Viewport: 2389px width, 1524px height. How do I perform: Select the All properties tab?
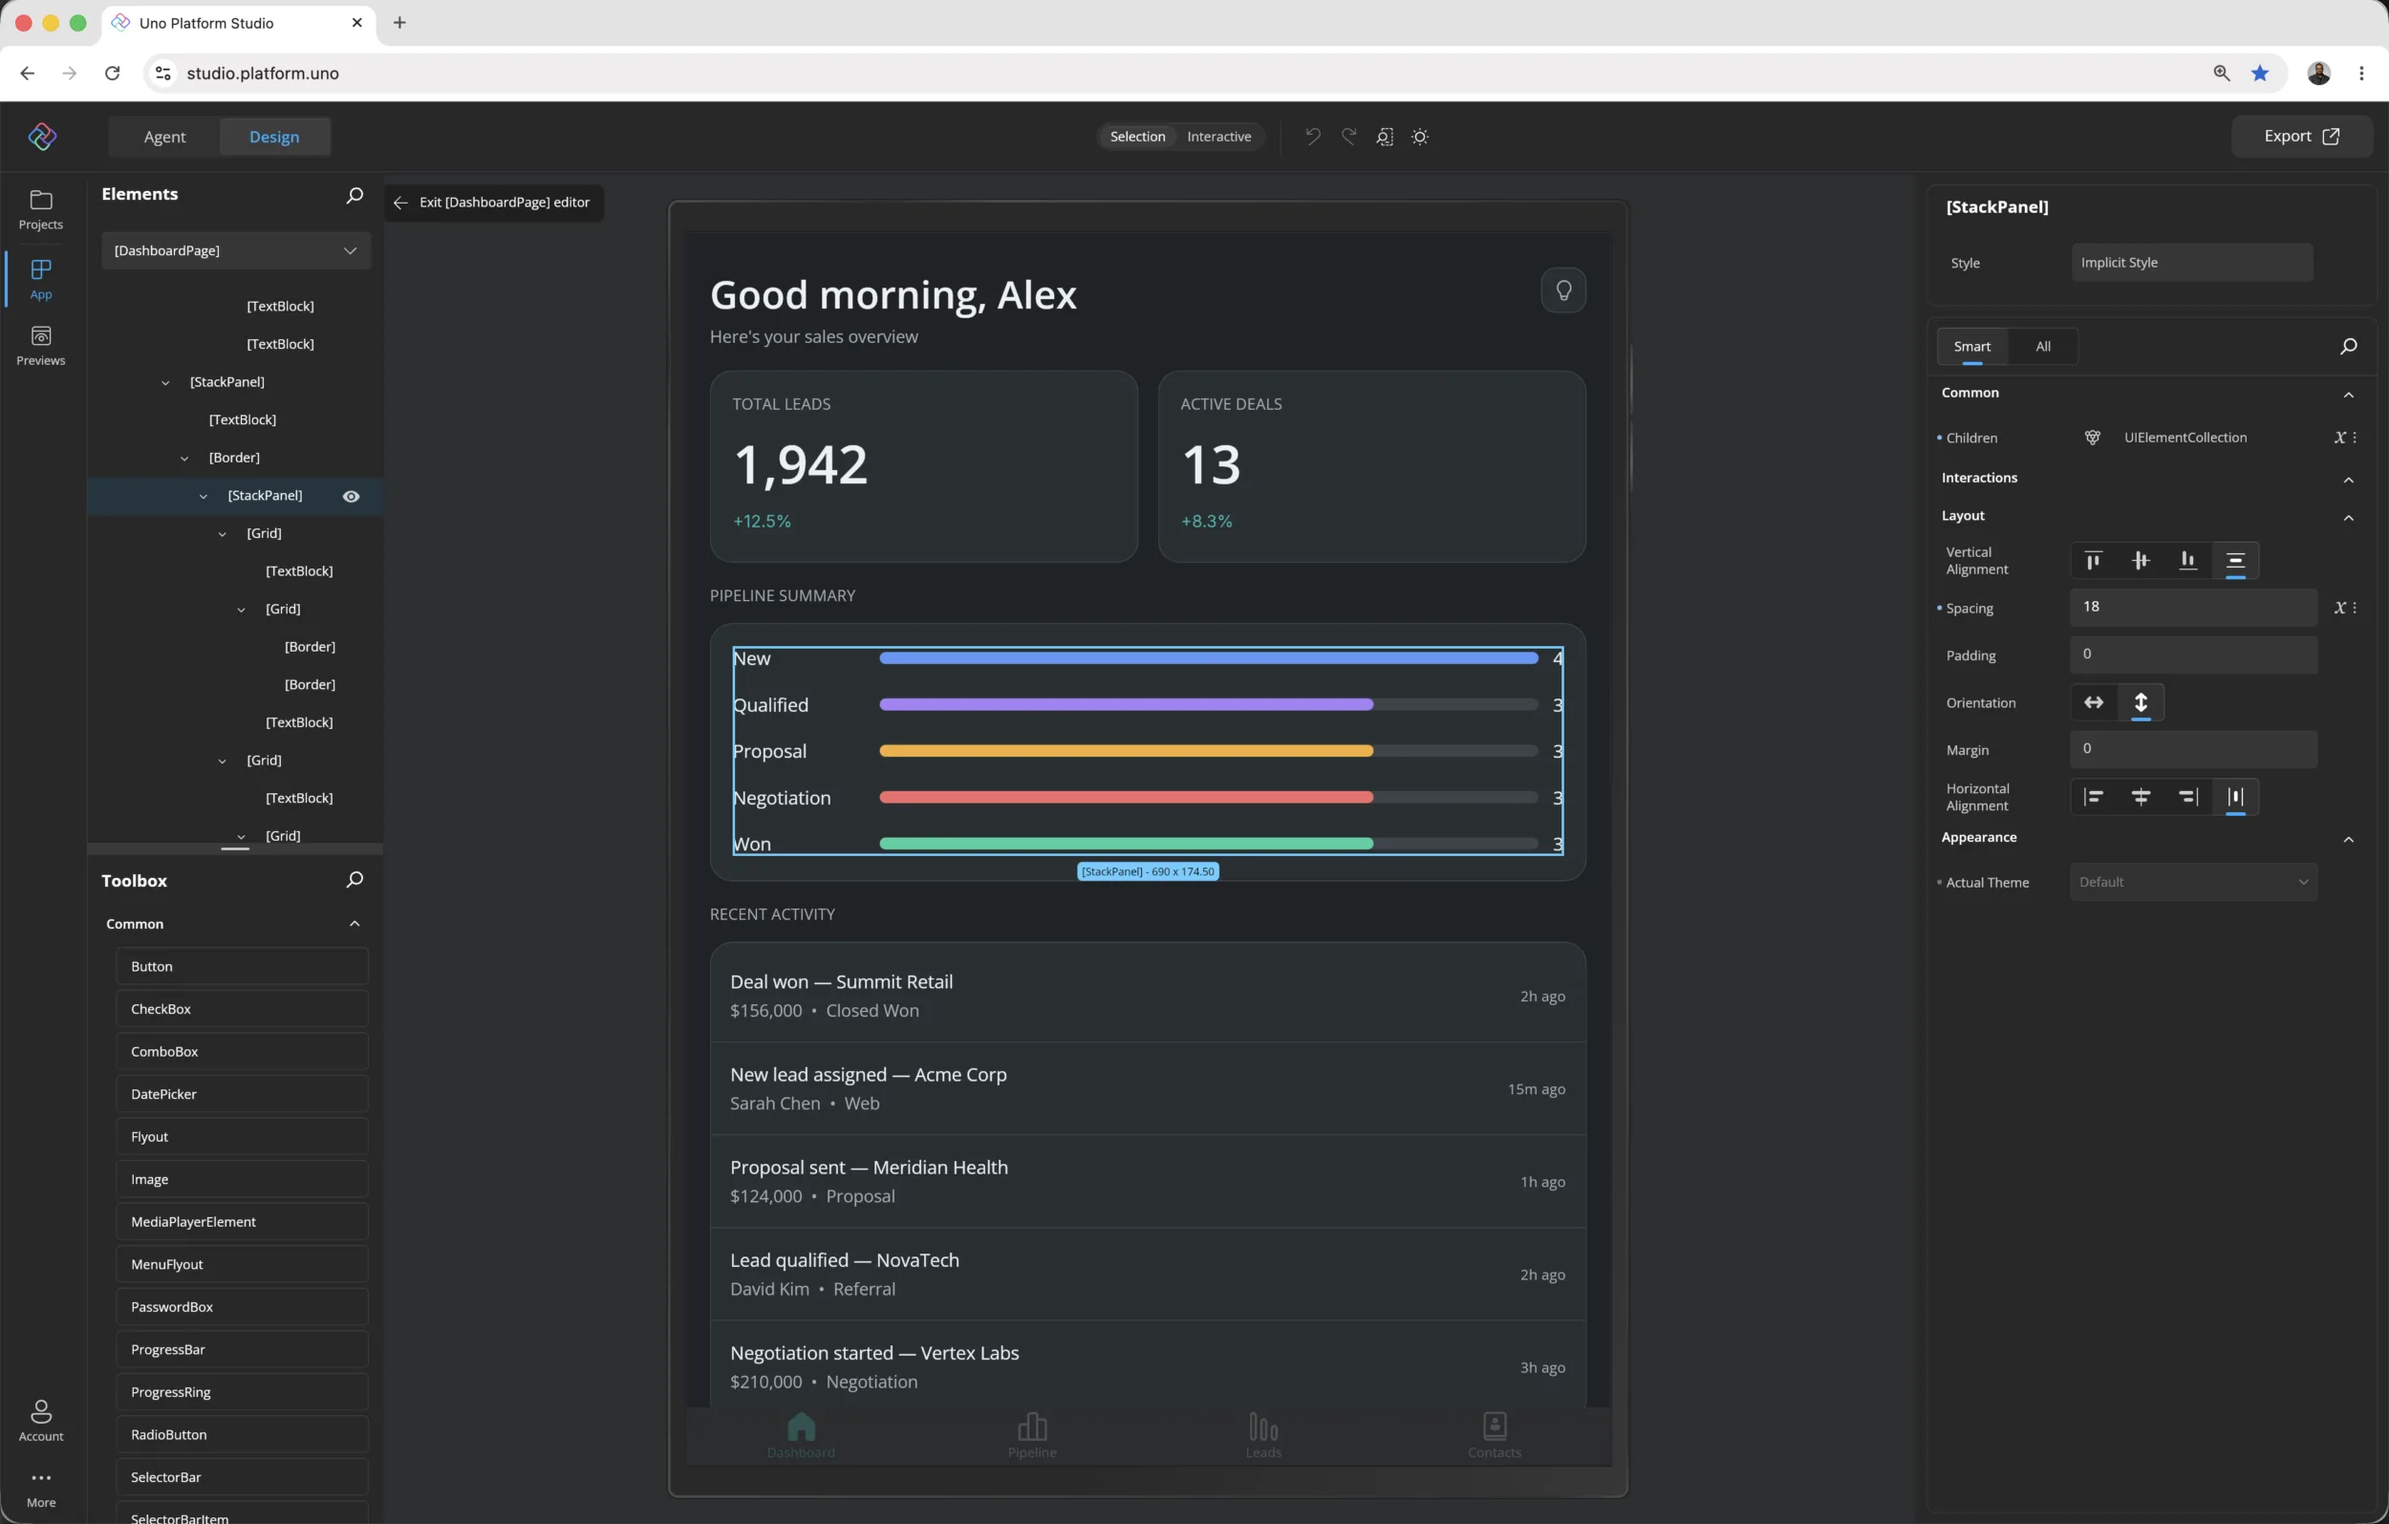coord(2043,346)
